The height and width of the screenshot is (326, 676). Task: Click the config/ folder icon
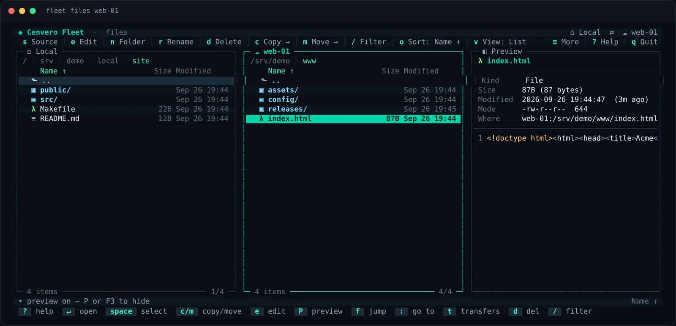[x=261, y=100]
